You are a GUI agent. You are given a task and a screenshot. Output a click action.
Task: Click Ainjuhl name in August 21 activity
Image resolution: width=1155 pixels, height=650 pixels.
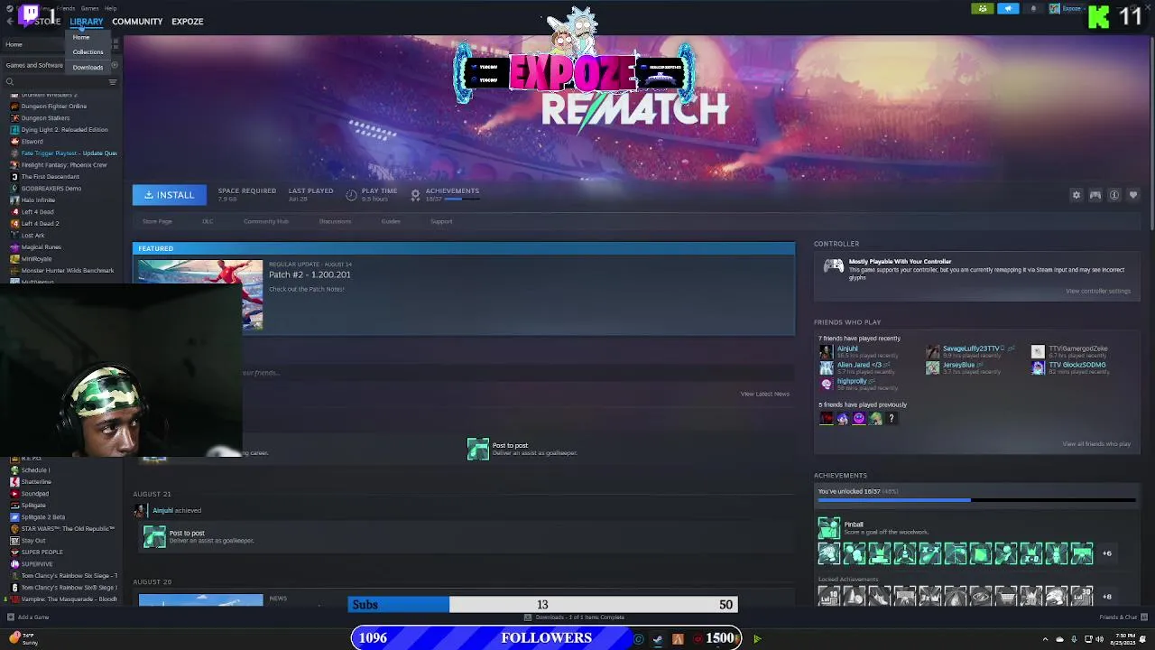(x=162, y=511)
